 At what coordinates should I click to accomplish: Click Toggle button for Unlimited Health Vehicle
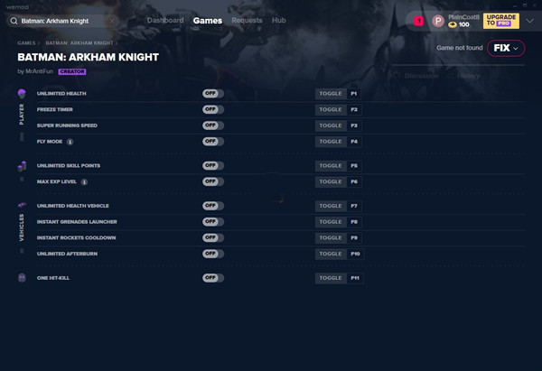click(x=331, y=206)
